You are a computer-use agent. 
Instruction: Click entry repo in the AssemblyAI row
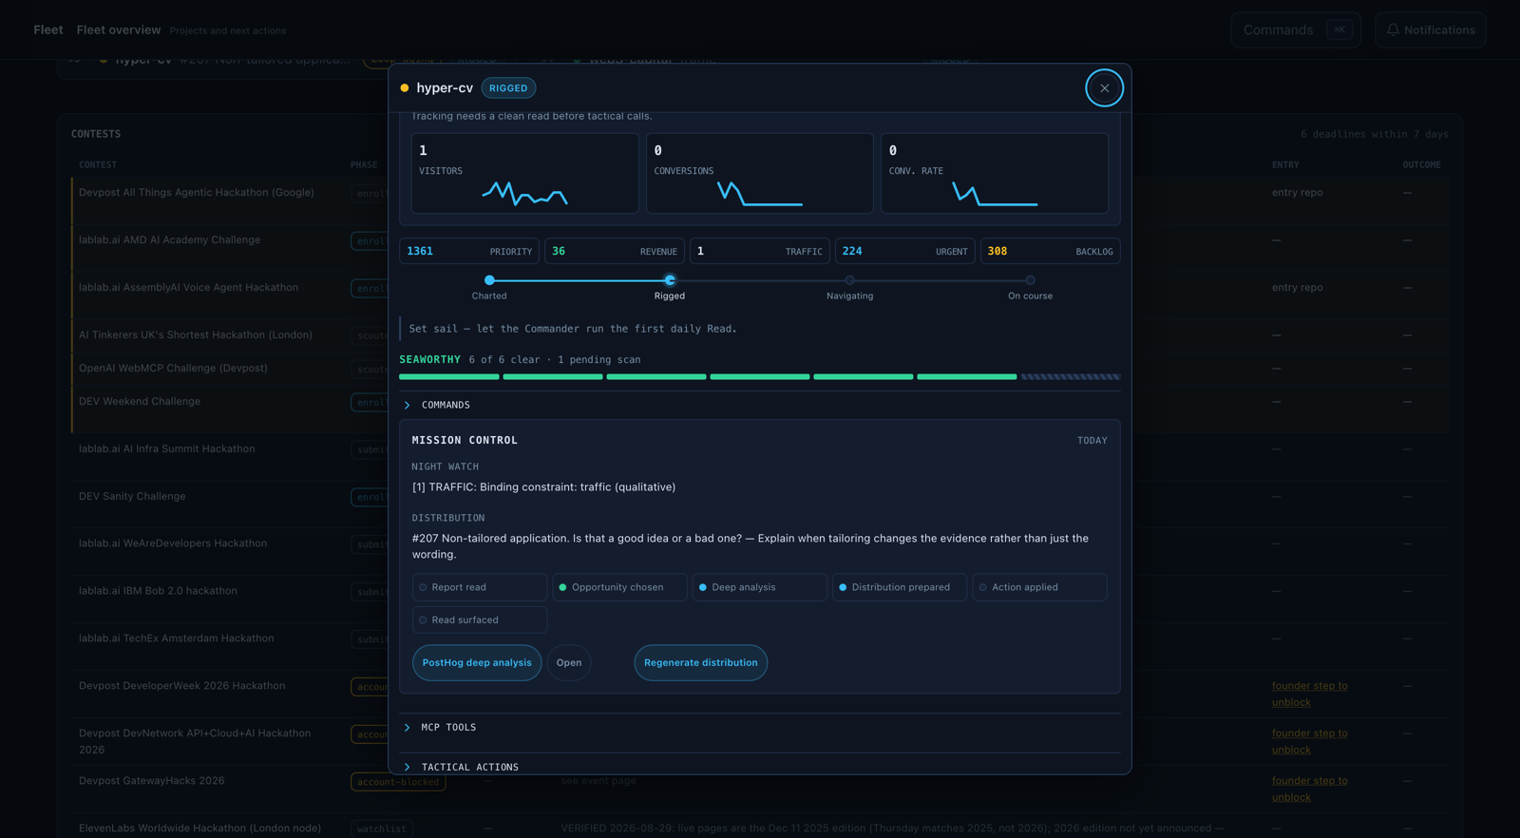coord(1297,287)
